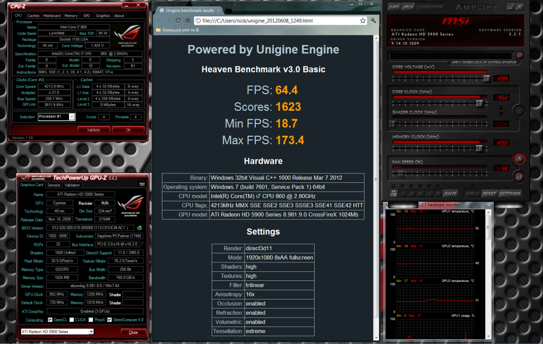Load Afterburner profile 5

tap(438, 193)
